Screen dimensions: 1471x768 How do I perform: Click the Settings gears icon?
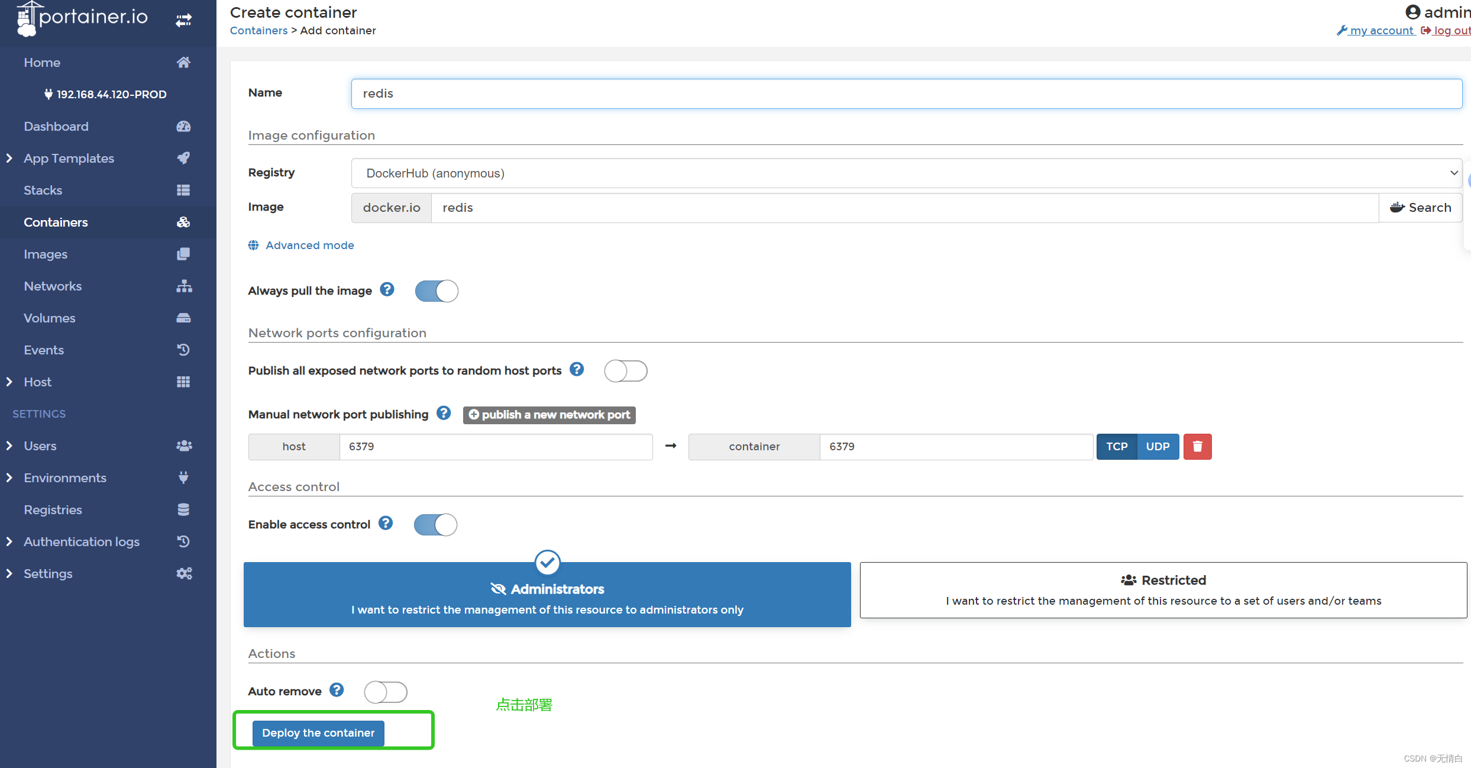tap(184, 573)
